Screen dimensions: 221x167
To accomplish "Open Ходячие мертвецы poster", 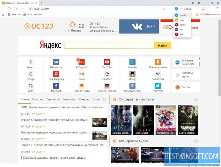I will click(x=188, y=120).
